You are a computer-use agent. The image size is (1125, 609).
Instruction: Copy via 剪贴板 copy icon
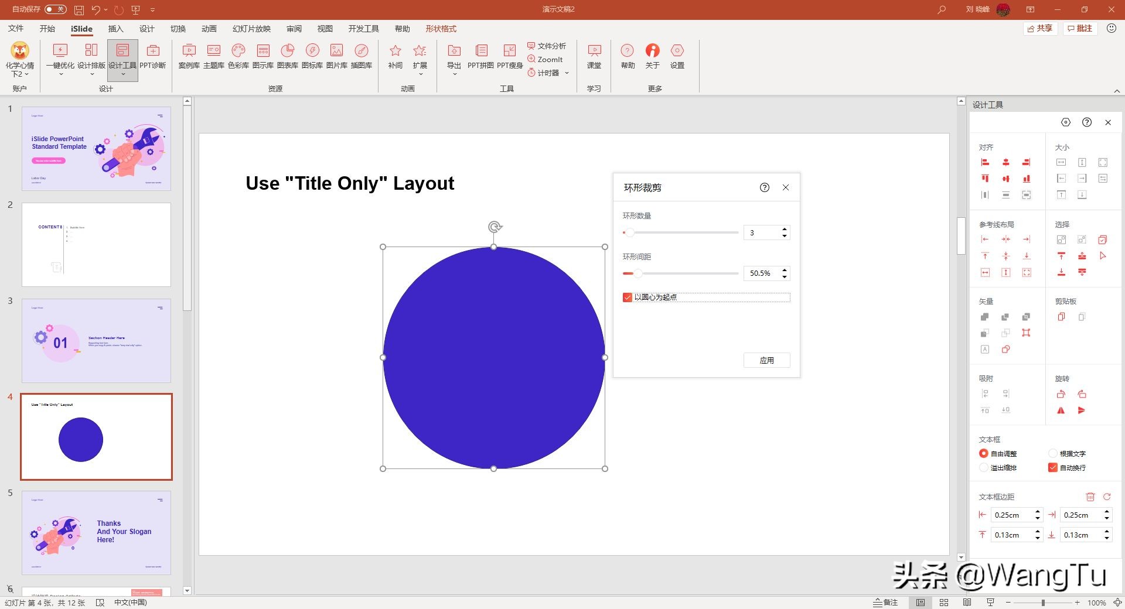tap(1061, 317)
